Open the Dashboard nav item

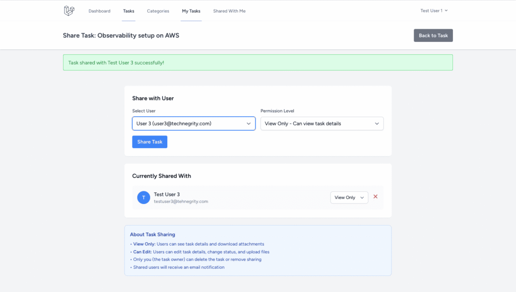[x=99, y=11]
